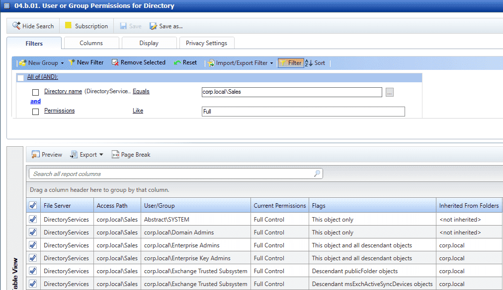The image size is (503, 290).
Task: Click the Export document icon
Action: point(74,155)
